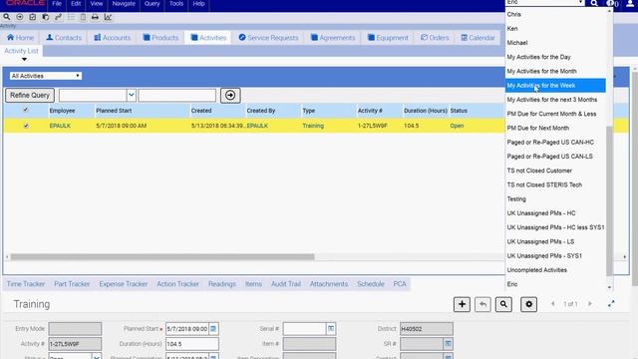638x359 pixels.
Task: Expand the Refine Query field dropdown arrow
Action: 131,96
